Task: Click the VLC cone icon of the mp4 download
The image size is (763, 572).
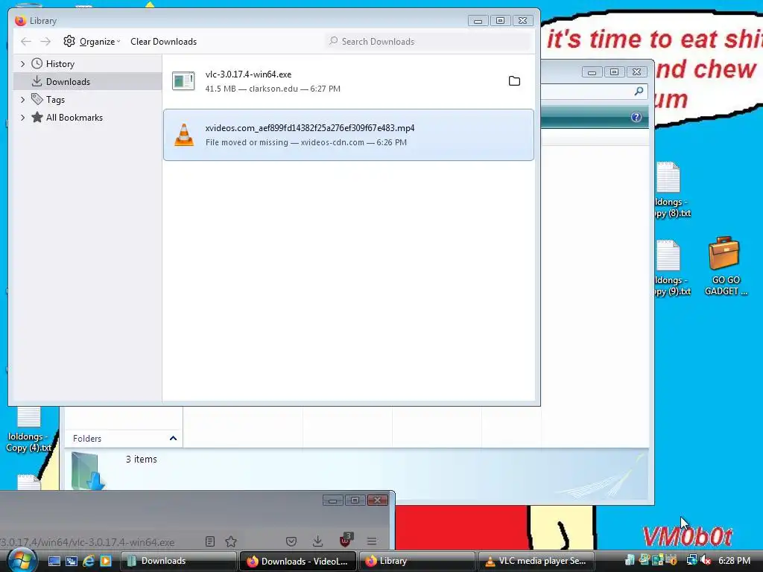Action: point(184,135)
